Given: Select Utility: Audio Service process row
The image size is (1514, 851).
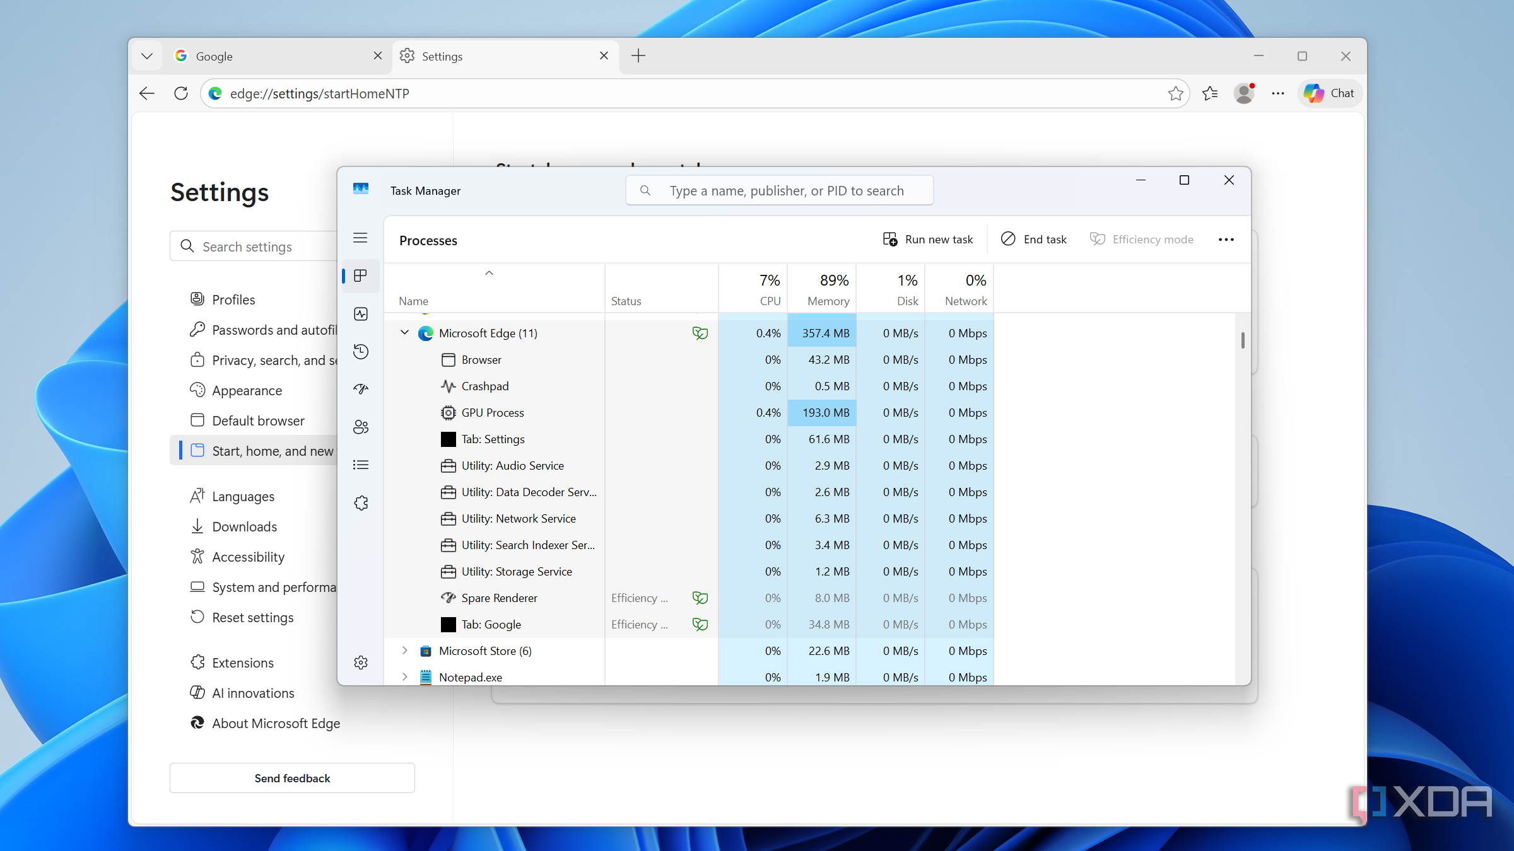Looking at the screenshot, I should click(x=689, y=465).
